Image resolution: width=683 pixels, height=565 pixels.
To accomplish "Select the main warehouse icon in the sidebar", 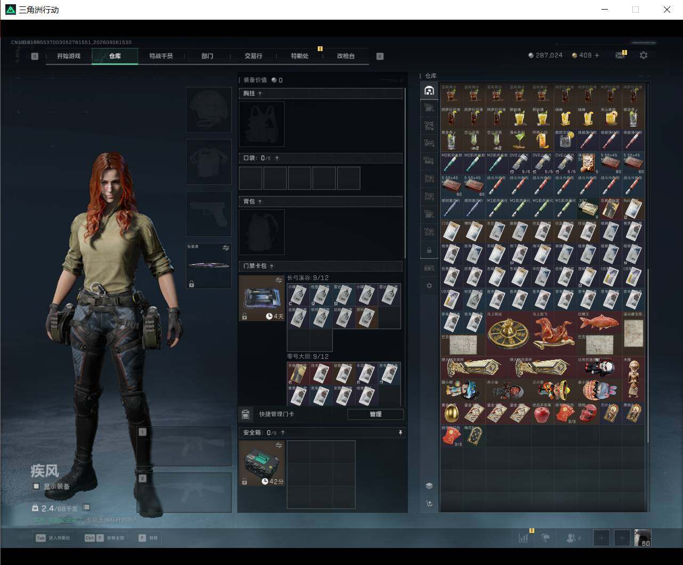I will (429, 91).
